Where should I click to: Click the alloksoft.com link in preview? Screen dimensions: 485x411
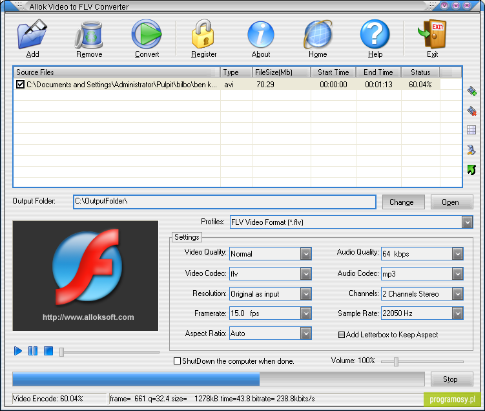[88, 317]
